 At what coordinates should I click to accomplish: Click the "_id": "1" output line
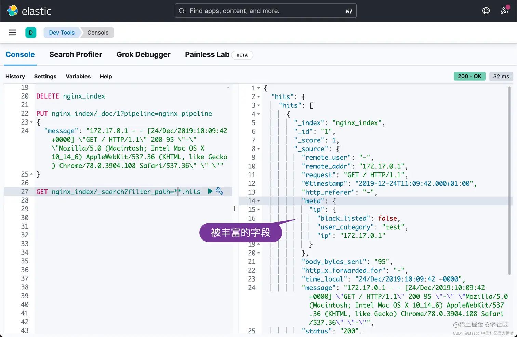(315, 131)
